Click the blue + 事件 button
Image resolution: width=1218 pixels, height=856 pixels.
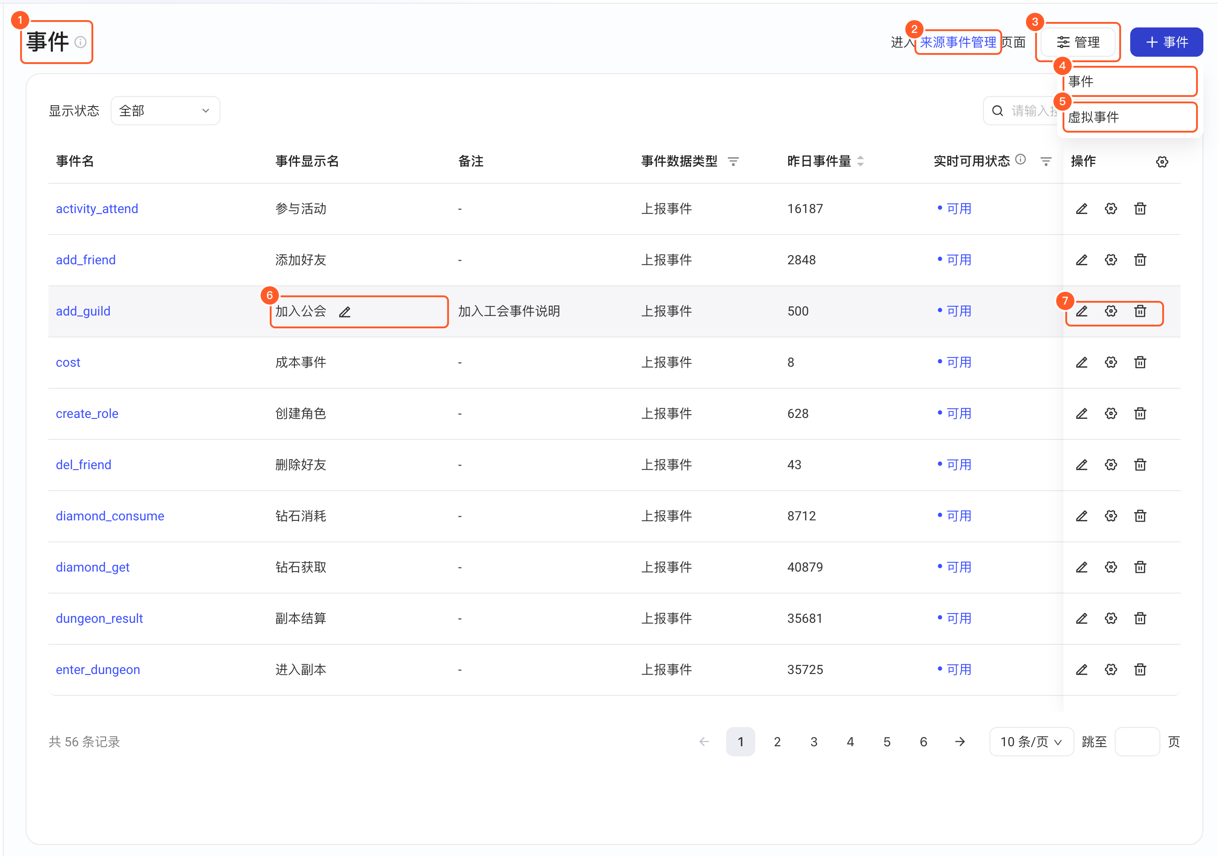coord(1166,43)
